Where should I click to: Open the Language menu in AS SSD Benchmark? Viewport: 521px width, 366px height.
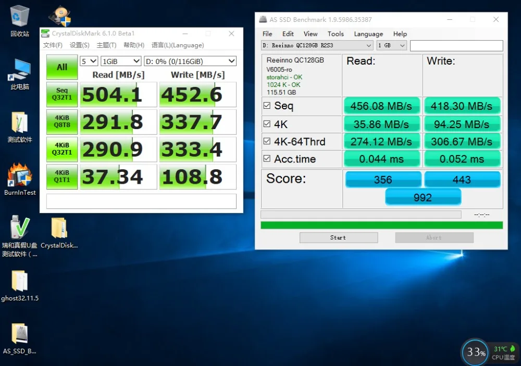[x=368, y=34]
